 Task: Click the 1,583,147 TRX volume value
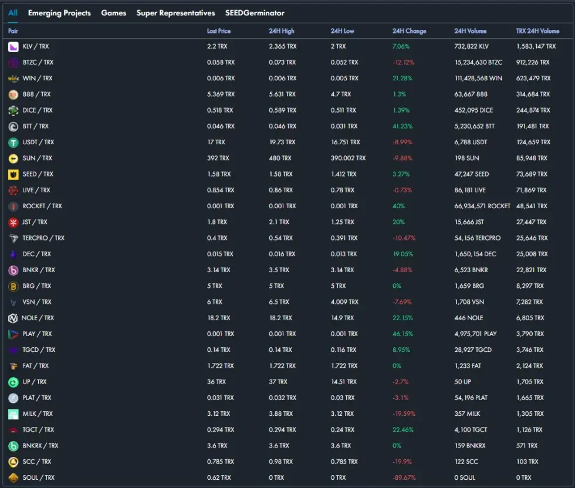pyautogui.click(x=536, y=46)
